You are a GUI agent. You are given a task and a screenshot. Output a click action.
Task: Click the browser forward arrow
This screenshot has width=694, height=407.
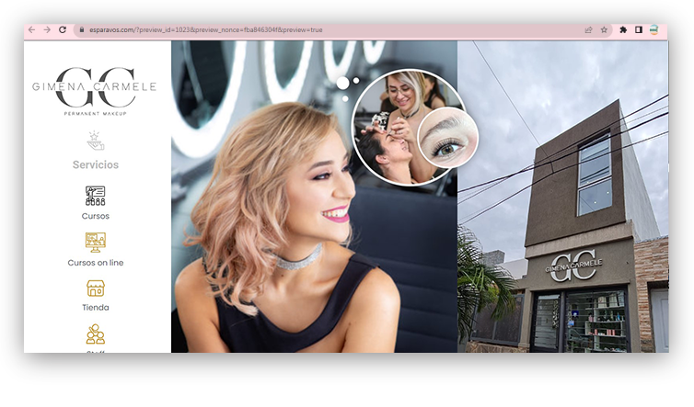47,30
